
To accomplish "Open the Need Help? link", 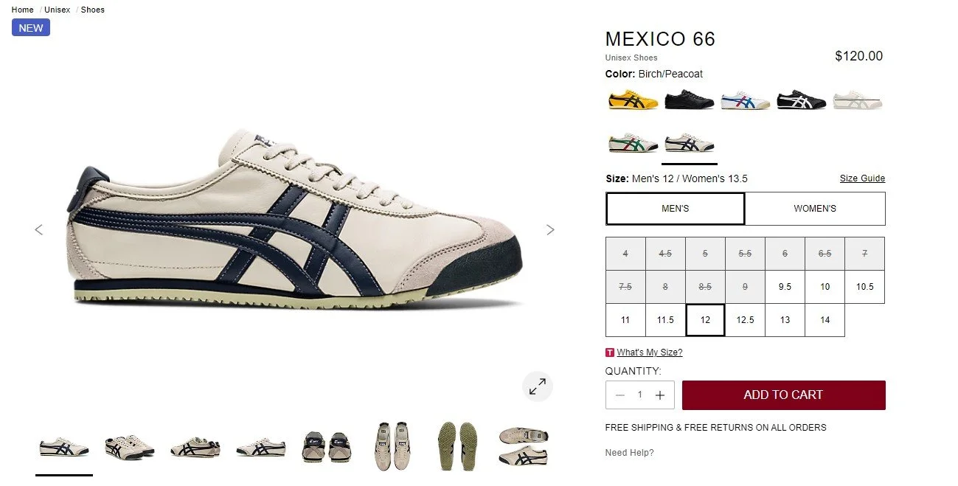I will tap(629, 453).
